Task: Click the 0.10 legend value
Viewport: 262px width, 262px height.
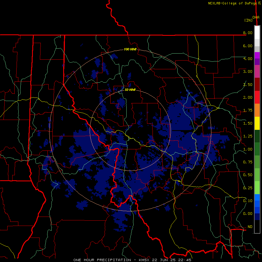Action: 248,201
